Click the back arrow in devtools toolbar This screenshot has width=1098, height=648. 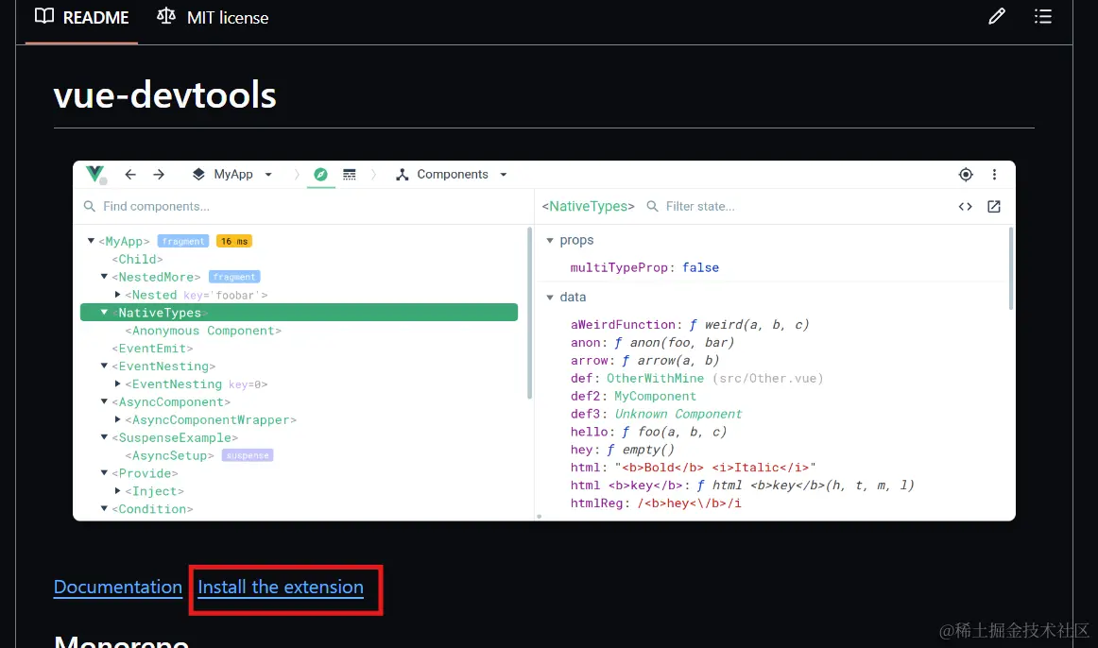tap(130, 174)
